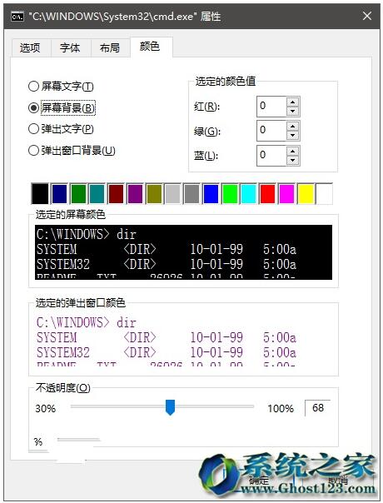Screen dimensions: 383x503
Task: Select the 屏幕背景(B) radio button
Action: click(x=62, y=107)
